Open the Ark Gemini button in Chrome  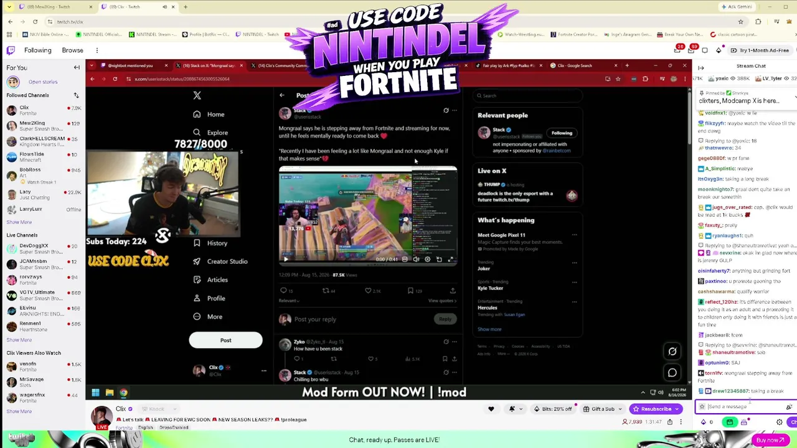coord(736,7)
